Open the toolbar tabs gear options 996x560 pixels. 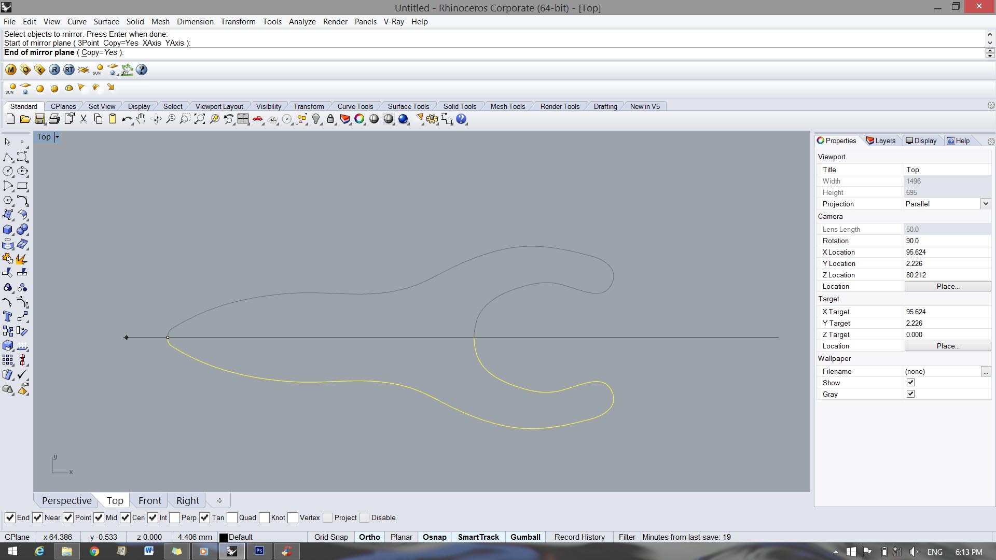tap(991, 106)
